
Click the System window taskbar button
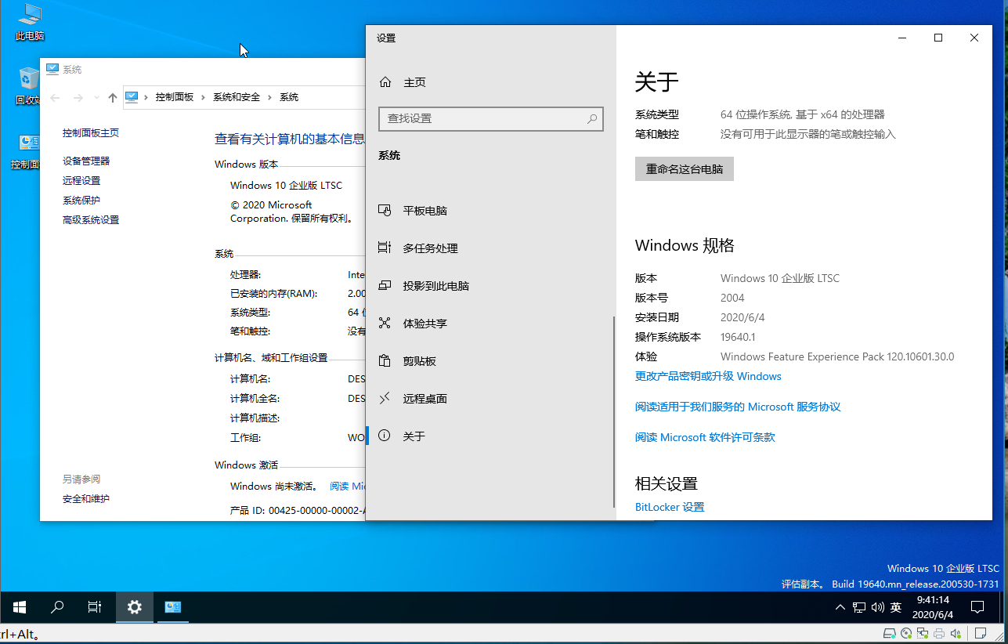(173, 607)
